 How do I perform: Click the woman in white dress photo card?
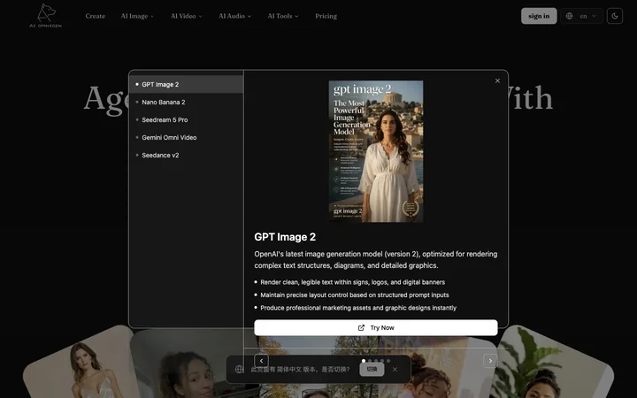[x=83, y=365]
